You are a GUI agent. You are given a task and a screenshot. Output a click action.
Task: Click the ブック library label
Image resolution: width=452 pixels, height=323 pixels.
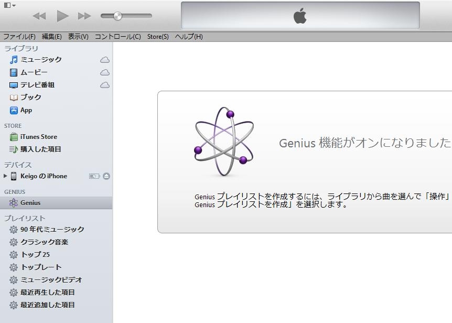pos(30,97)
